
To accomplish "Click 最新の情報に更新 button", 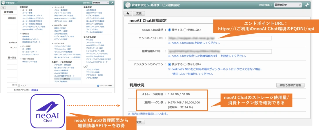I will pyautogui.click(x=290, y=85).
